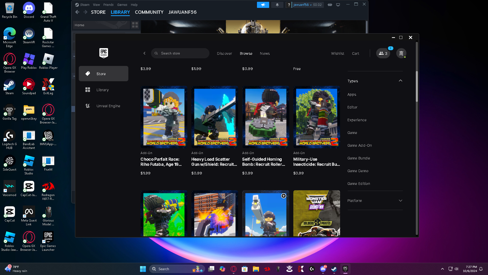Filter by Game Demo type
The image size is (488, 275).
(358, 171)
